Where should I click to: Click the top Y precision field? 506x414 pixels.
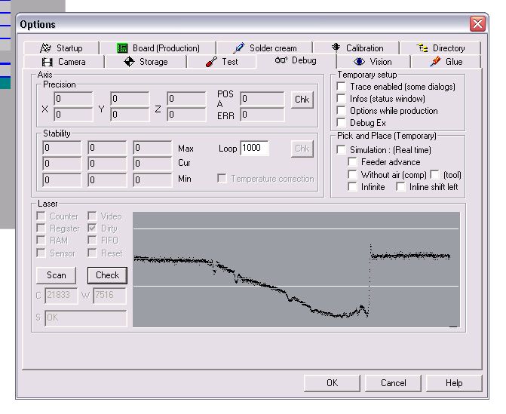tap(130, 99)
